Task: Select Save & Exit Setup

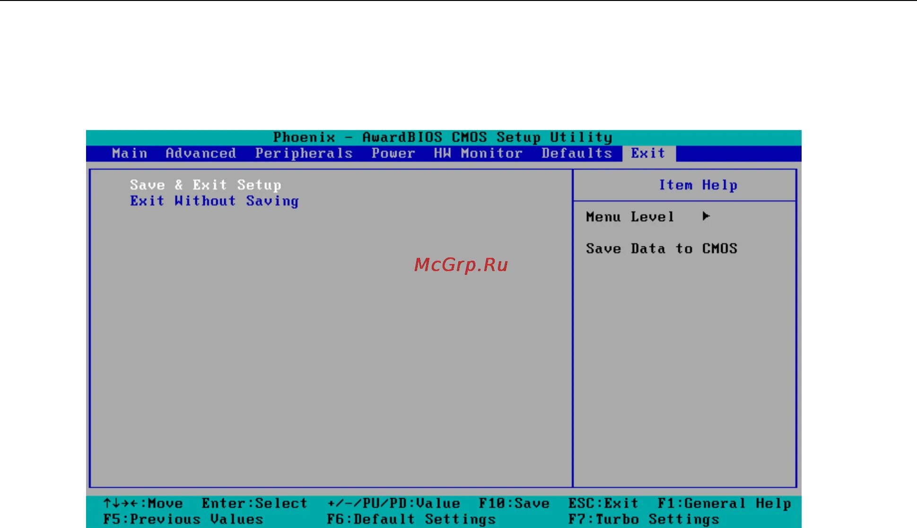Action: click(x=205, y=185)
